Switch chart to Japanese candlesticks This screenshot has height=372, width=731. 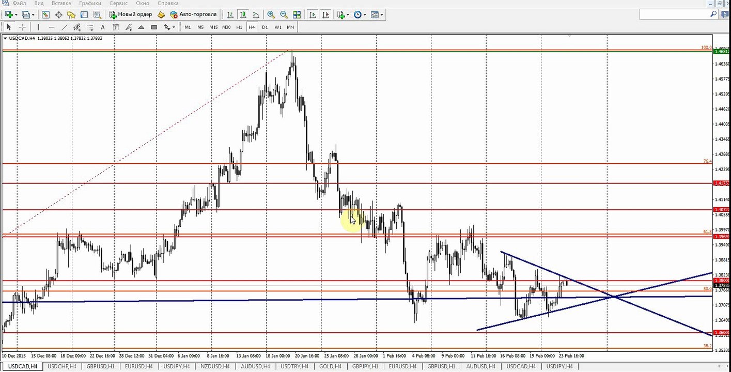click(x=243, y=14)
